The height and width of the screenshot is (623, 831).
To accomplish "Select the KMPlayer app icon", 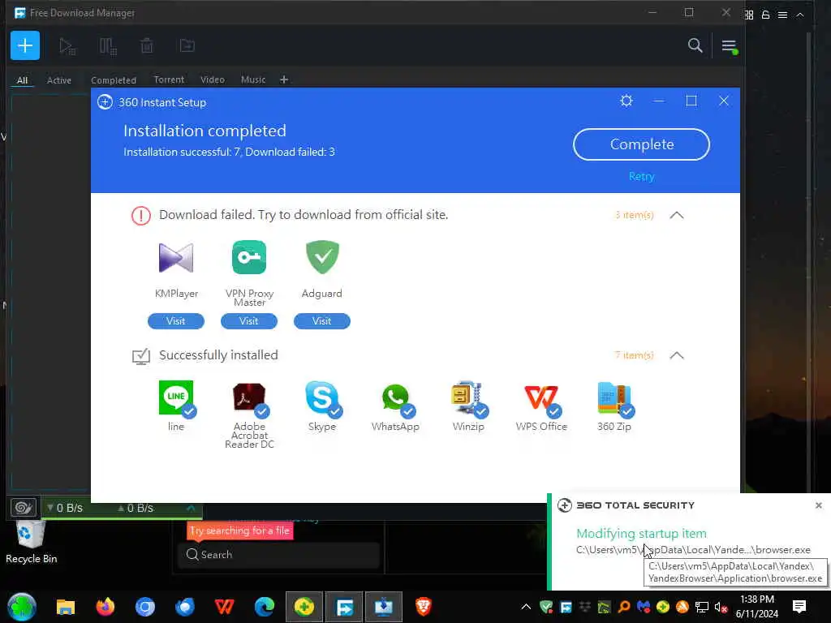I will [x=176, y=258].
